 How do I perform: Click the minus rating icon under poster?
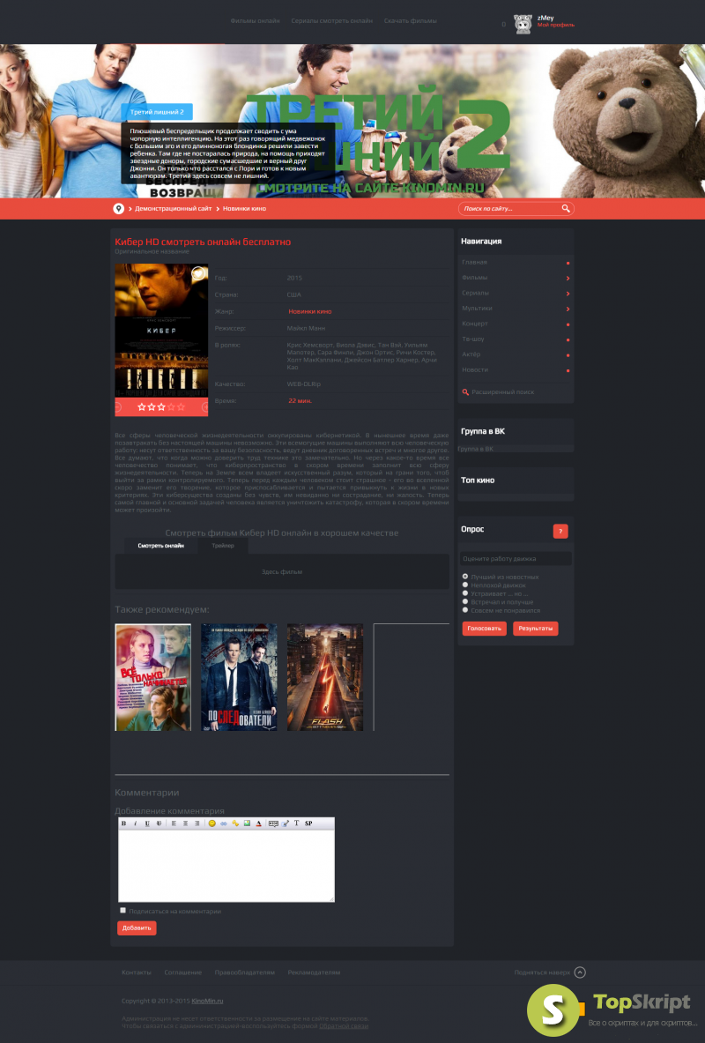point(118,407)
